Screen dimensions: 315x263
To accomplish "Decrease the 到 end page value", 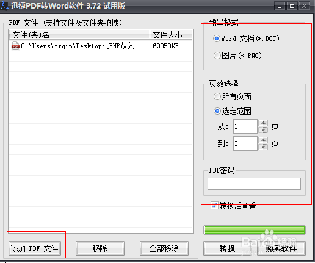I will [x=264, y=147].
